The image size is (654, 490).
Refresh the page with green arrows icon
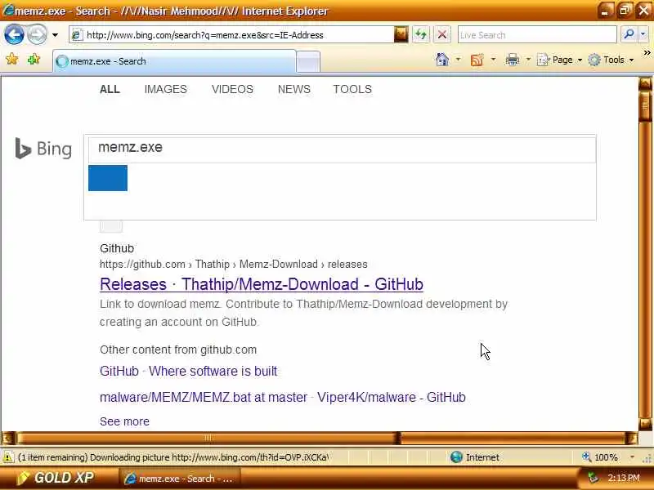click(x=421, y=34)
